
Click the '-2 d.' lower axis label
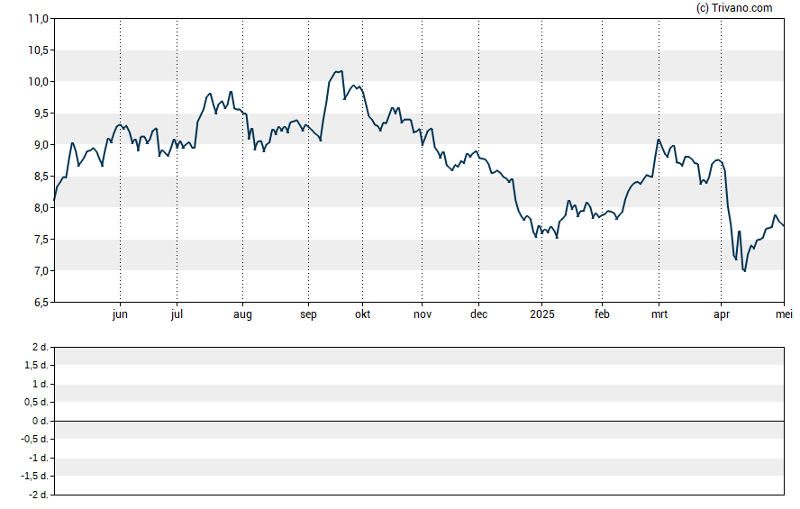coord(38,495)
